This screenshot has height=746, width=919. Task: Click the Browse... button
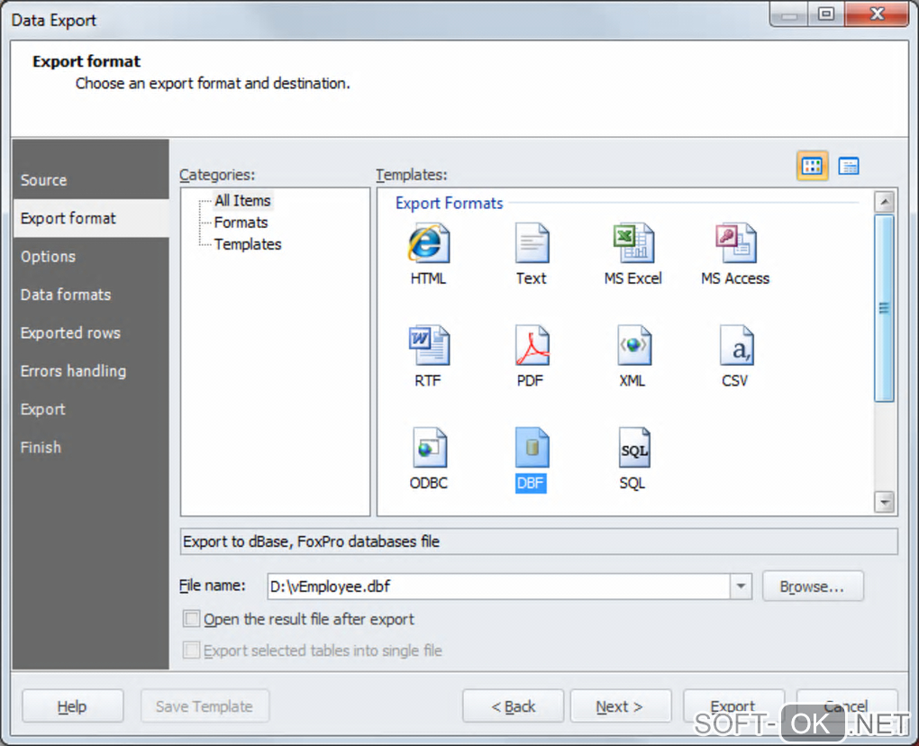813,586
